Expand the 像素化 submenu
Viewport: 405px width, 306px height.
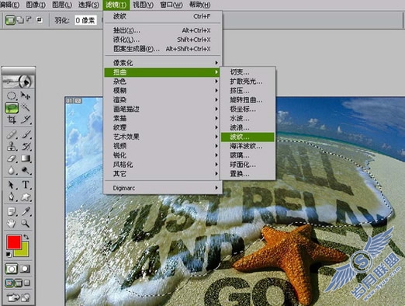[162, 63]
